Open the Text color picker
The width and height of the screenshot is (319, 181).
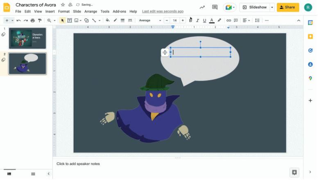[212, 20]
